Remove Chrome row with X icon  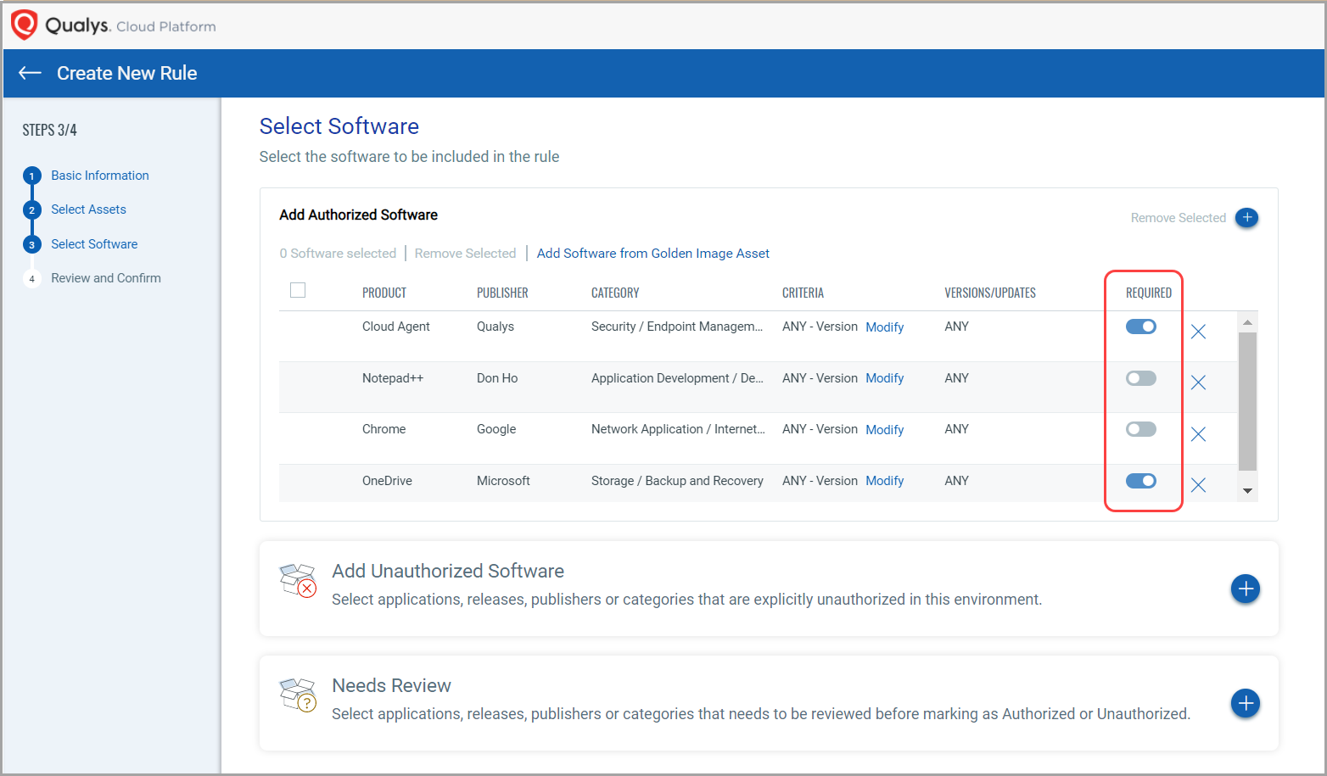[1198, 434]
